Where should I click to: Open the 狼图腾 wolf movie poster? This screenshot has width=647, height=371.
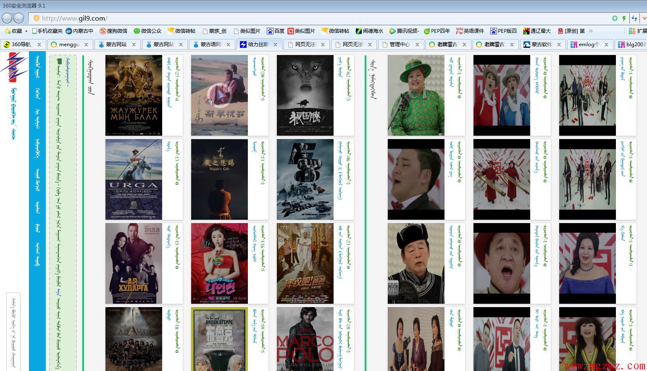(x=305, y=95)
